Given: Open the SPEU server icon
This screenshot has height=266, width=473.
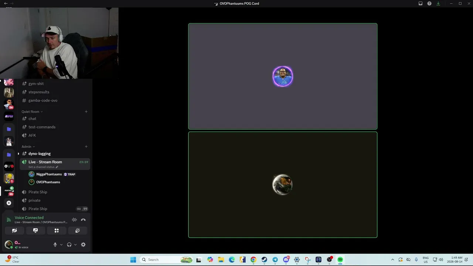Looking at the screenshot, I should pyautogui.click(x=9, y=116).
